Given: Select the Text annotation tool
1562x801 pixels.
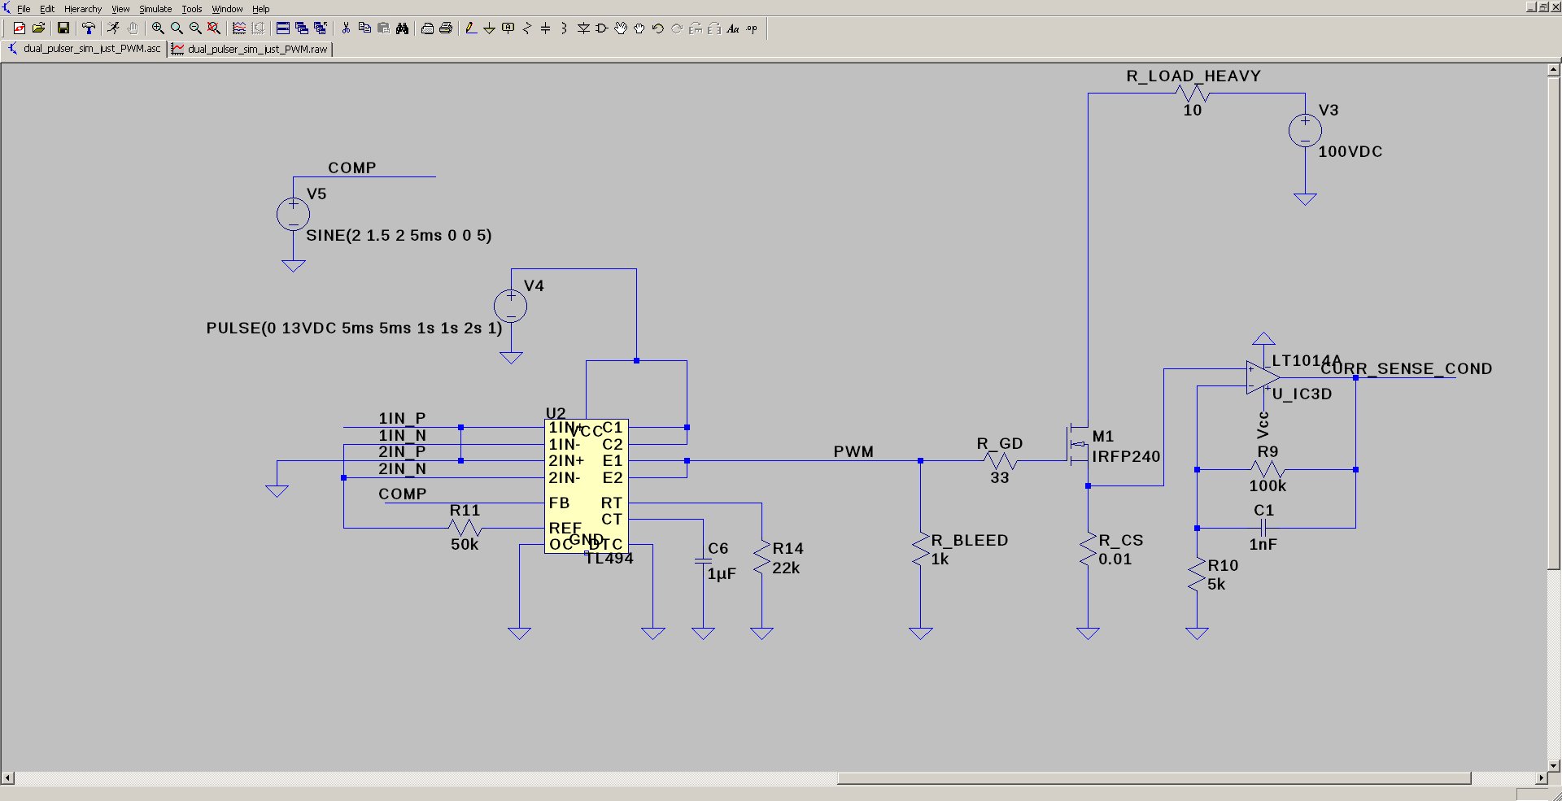Looking at the screenshot, I should click(x=734, y=28).
